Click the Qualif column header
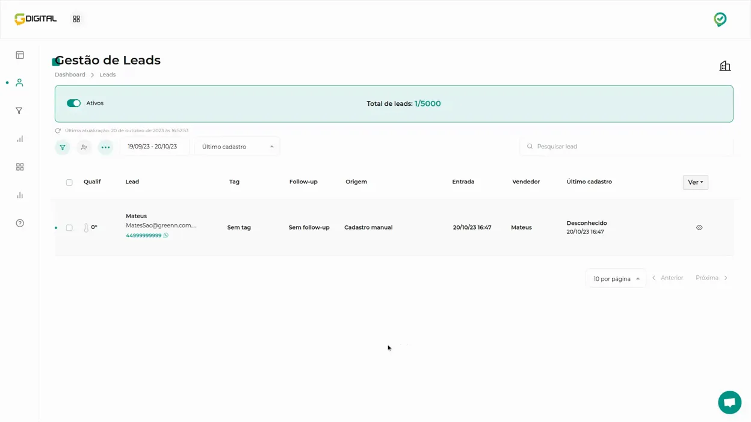Screen dimensions: 751x422 click(92, 182)
